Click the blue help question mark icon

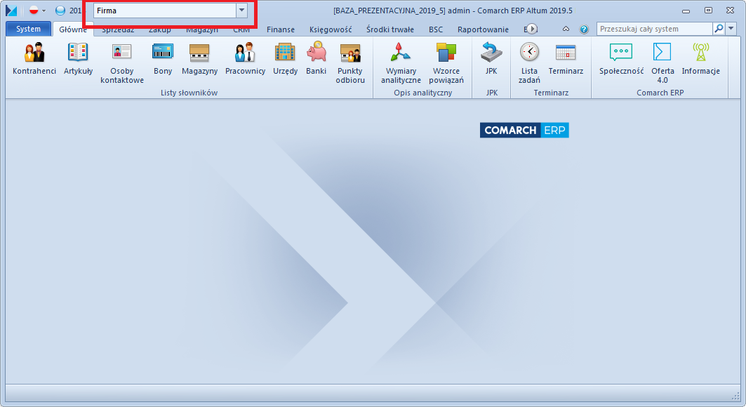tap(584, 29)
